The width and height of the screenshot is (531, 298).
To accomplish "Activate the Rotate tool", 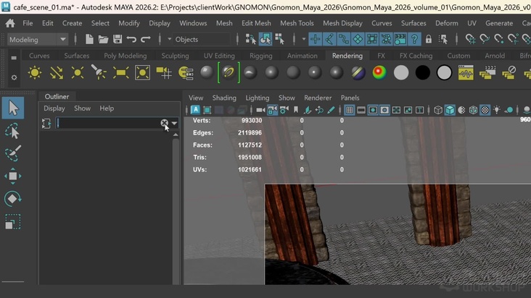I will [13, 199].
